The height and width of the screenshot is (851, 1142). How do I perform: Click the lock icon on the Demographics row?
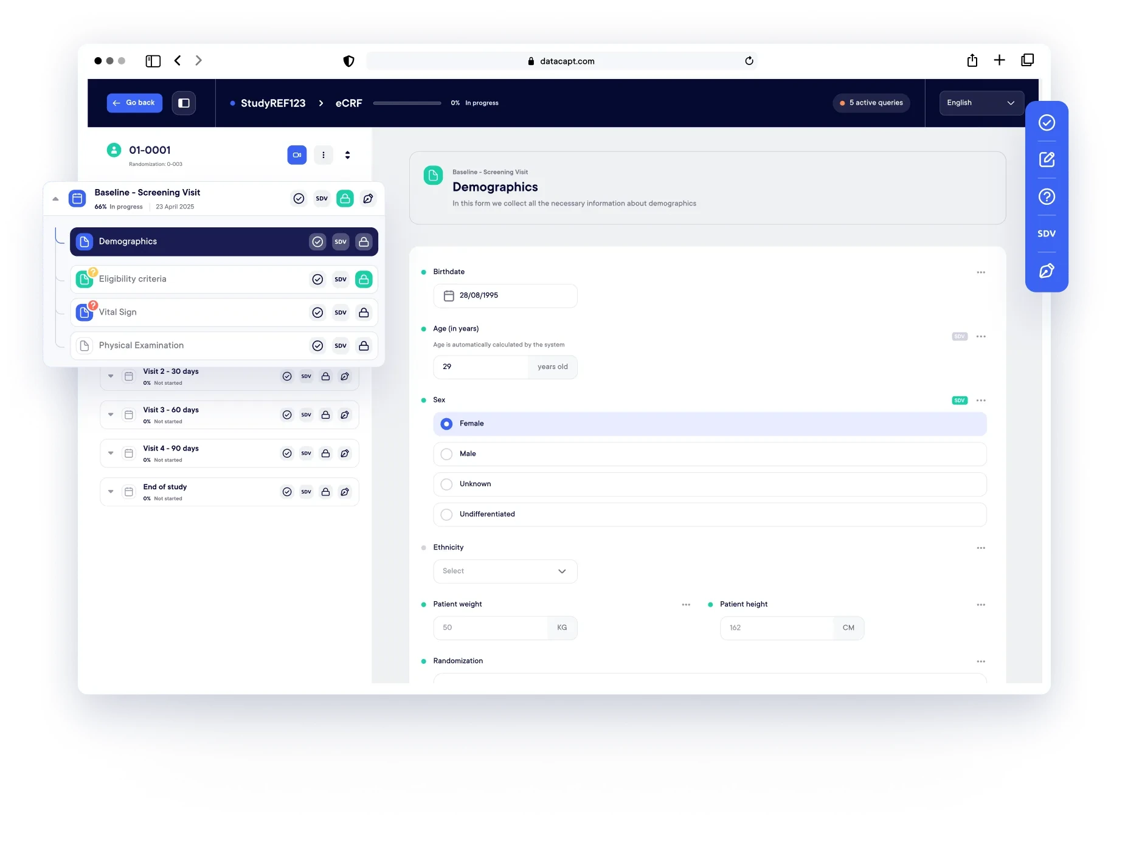364,242
